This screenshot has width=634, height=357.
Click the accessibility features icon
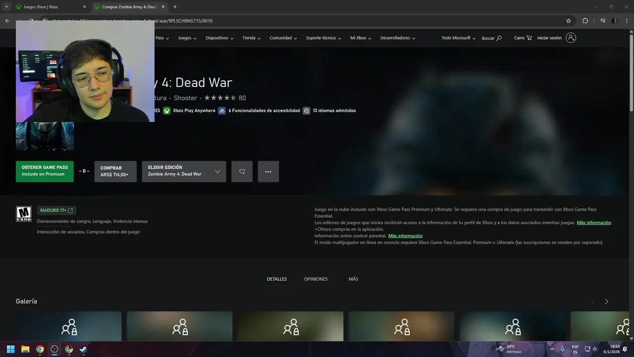point(222,111)
